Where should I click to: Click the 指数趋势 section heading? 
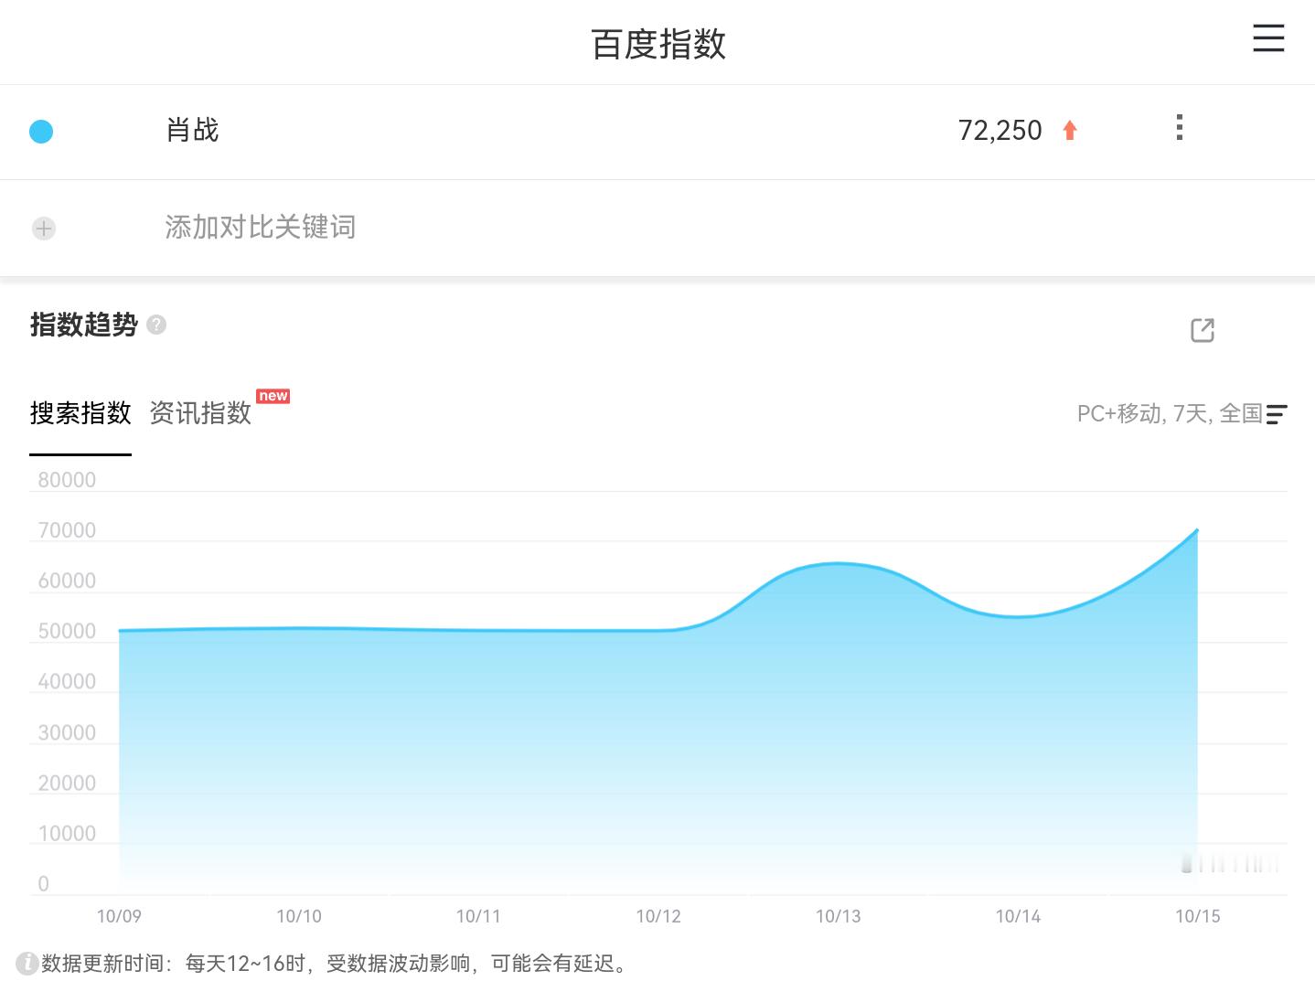click(83, 325)
